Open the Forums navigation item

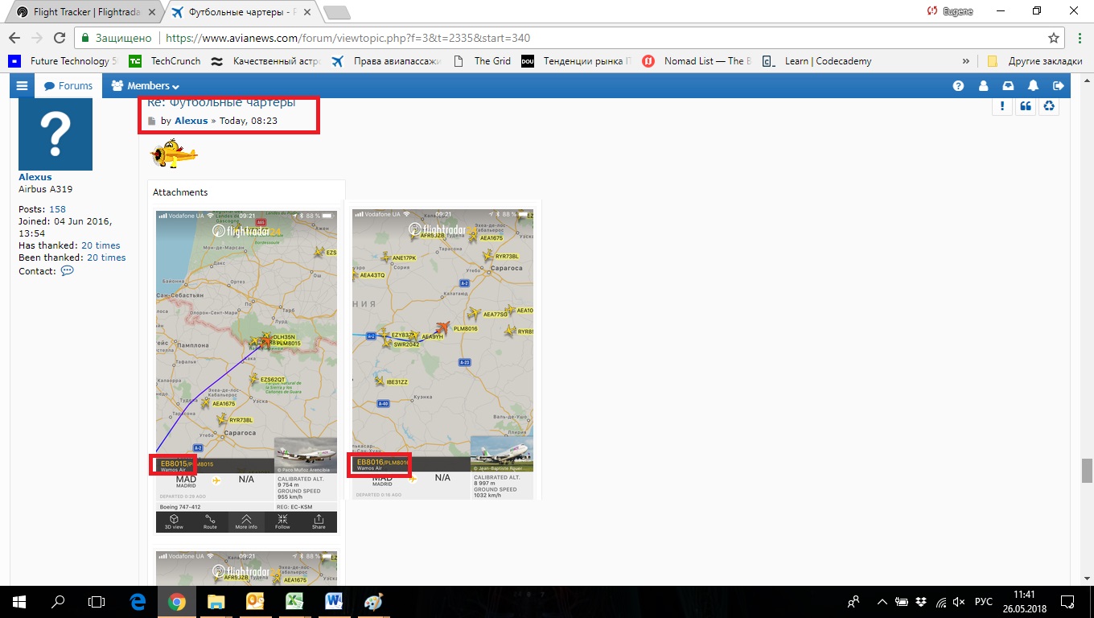pos(68,86)
